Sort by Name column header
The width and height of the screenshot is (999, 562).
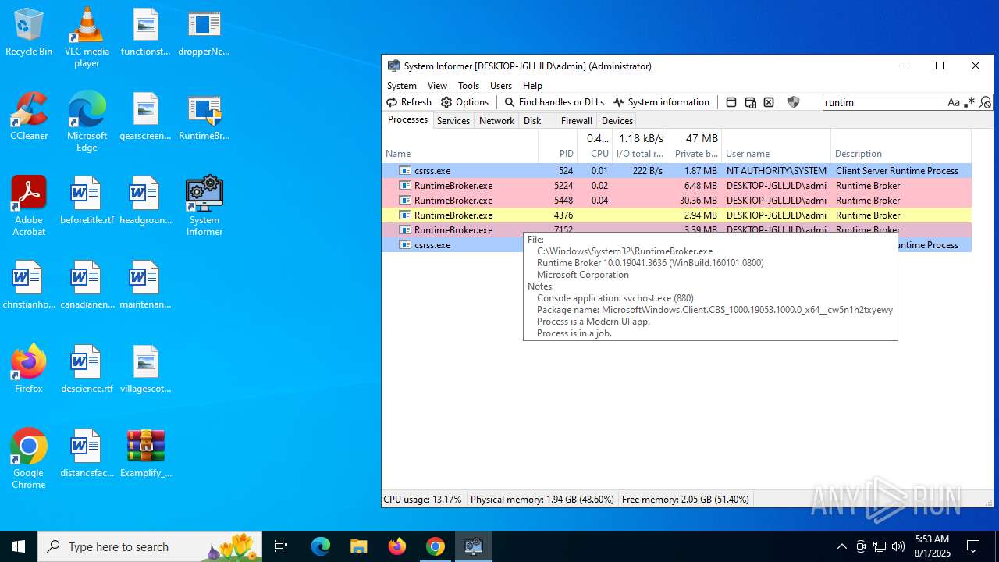460,146
